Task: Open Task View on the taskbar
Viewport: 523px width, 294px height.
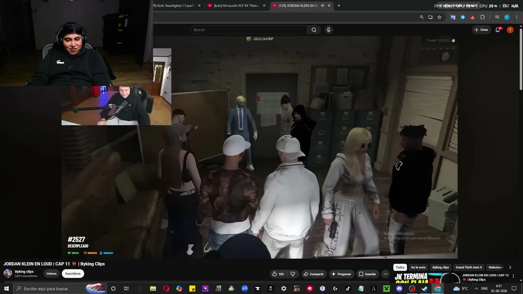Action: point(126,289)
